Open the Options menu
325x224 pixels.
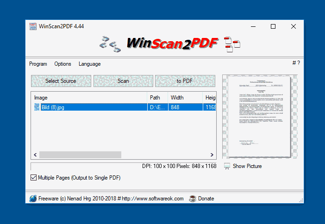click(62, 64)
